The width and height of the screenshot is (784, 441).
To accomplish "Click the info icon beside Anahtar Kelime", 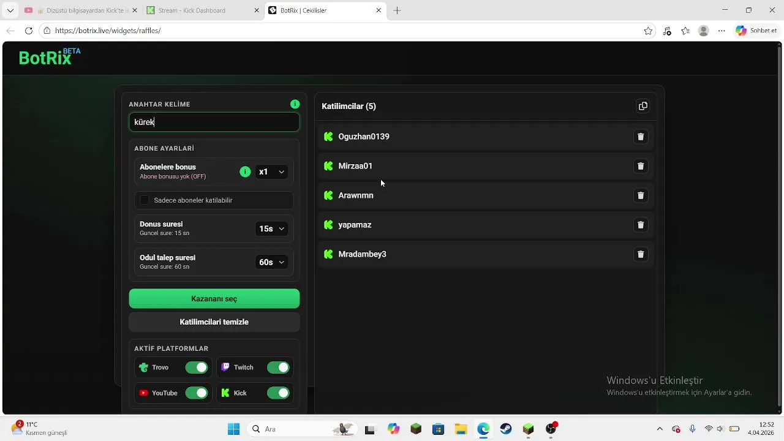I will click(295, 104).
